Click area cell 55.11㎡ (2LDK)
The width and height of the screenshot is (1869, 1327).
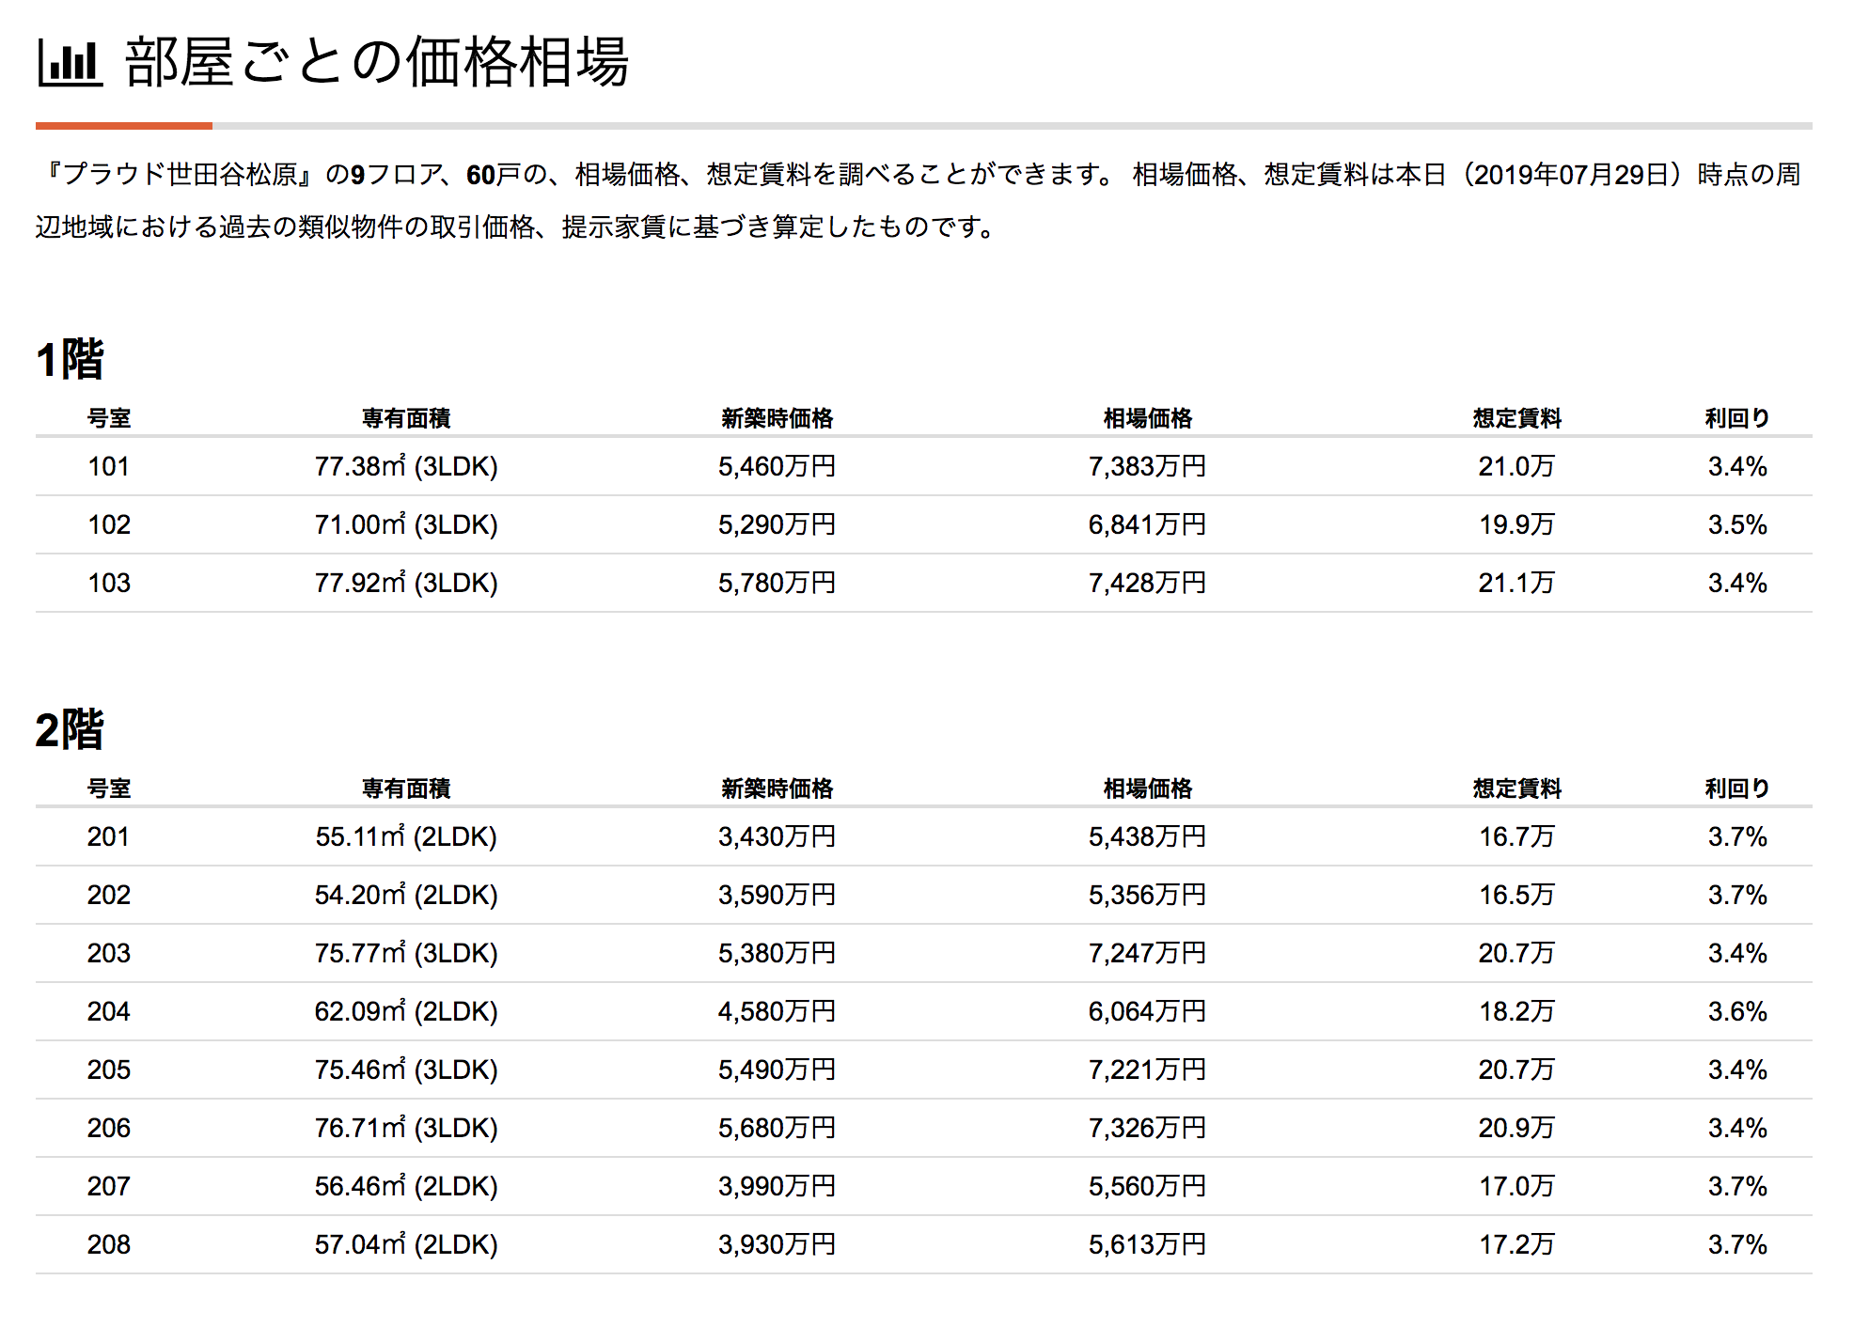click(406, 836)
